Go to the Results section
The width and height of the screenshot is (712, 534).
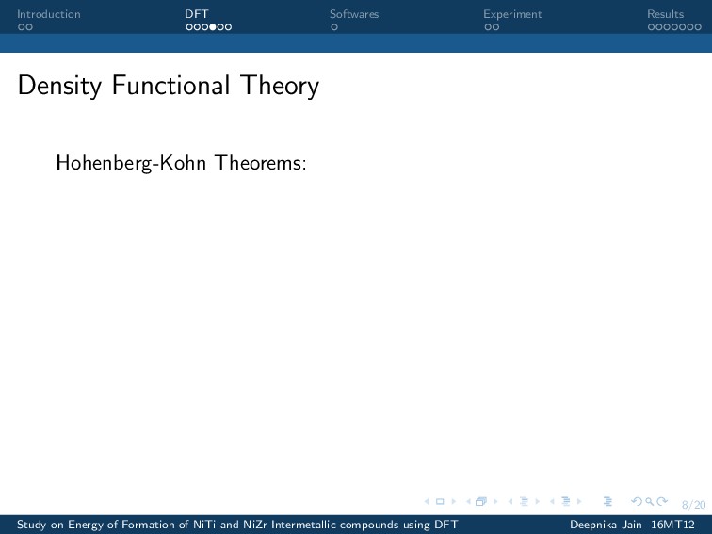coord(665,14)
